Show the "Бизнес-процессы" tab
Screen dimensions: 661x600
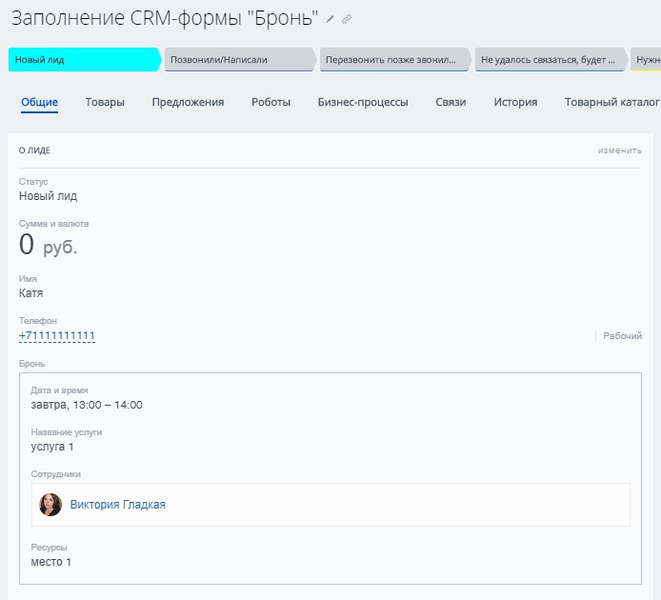363,102
